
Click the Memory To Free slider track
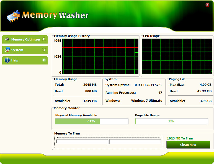[x=109, y=142]
